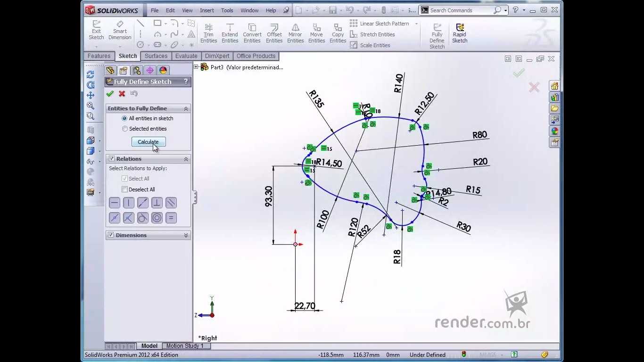This screenshot has width=644, height=362.
Task: Select the Circle sketch tool
Action: click(140, 45)
